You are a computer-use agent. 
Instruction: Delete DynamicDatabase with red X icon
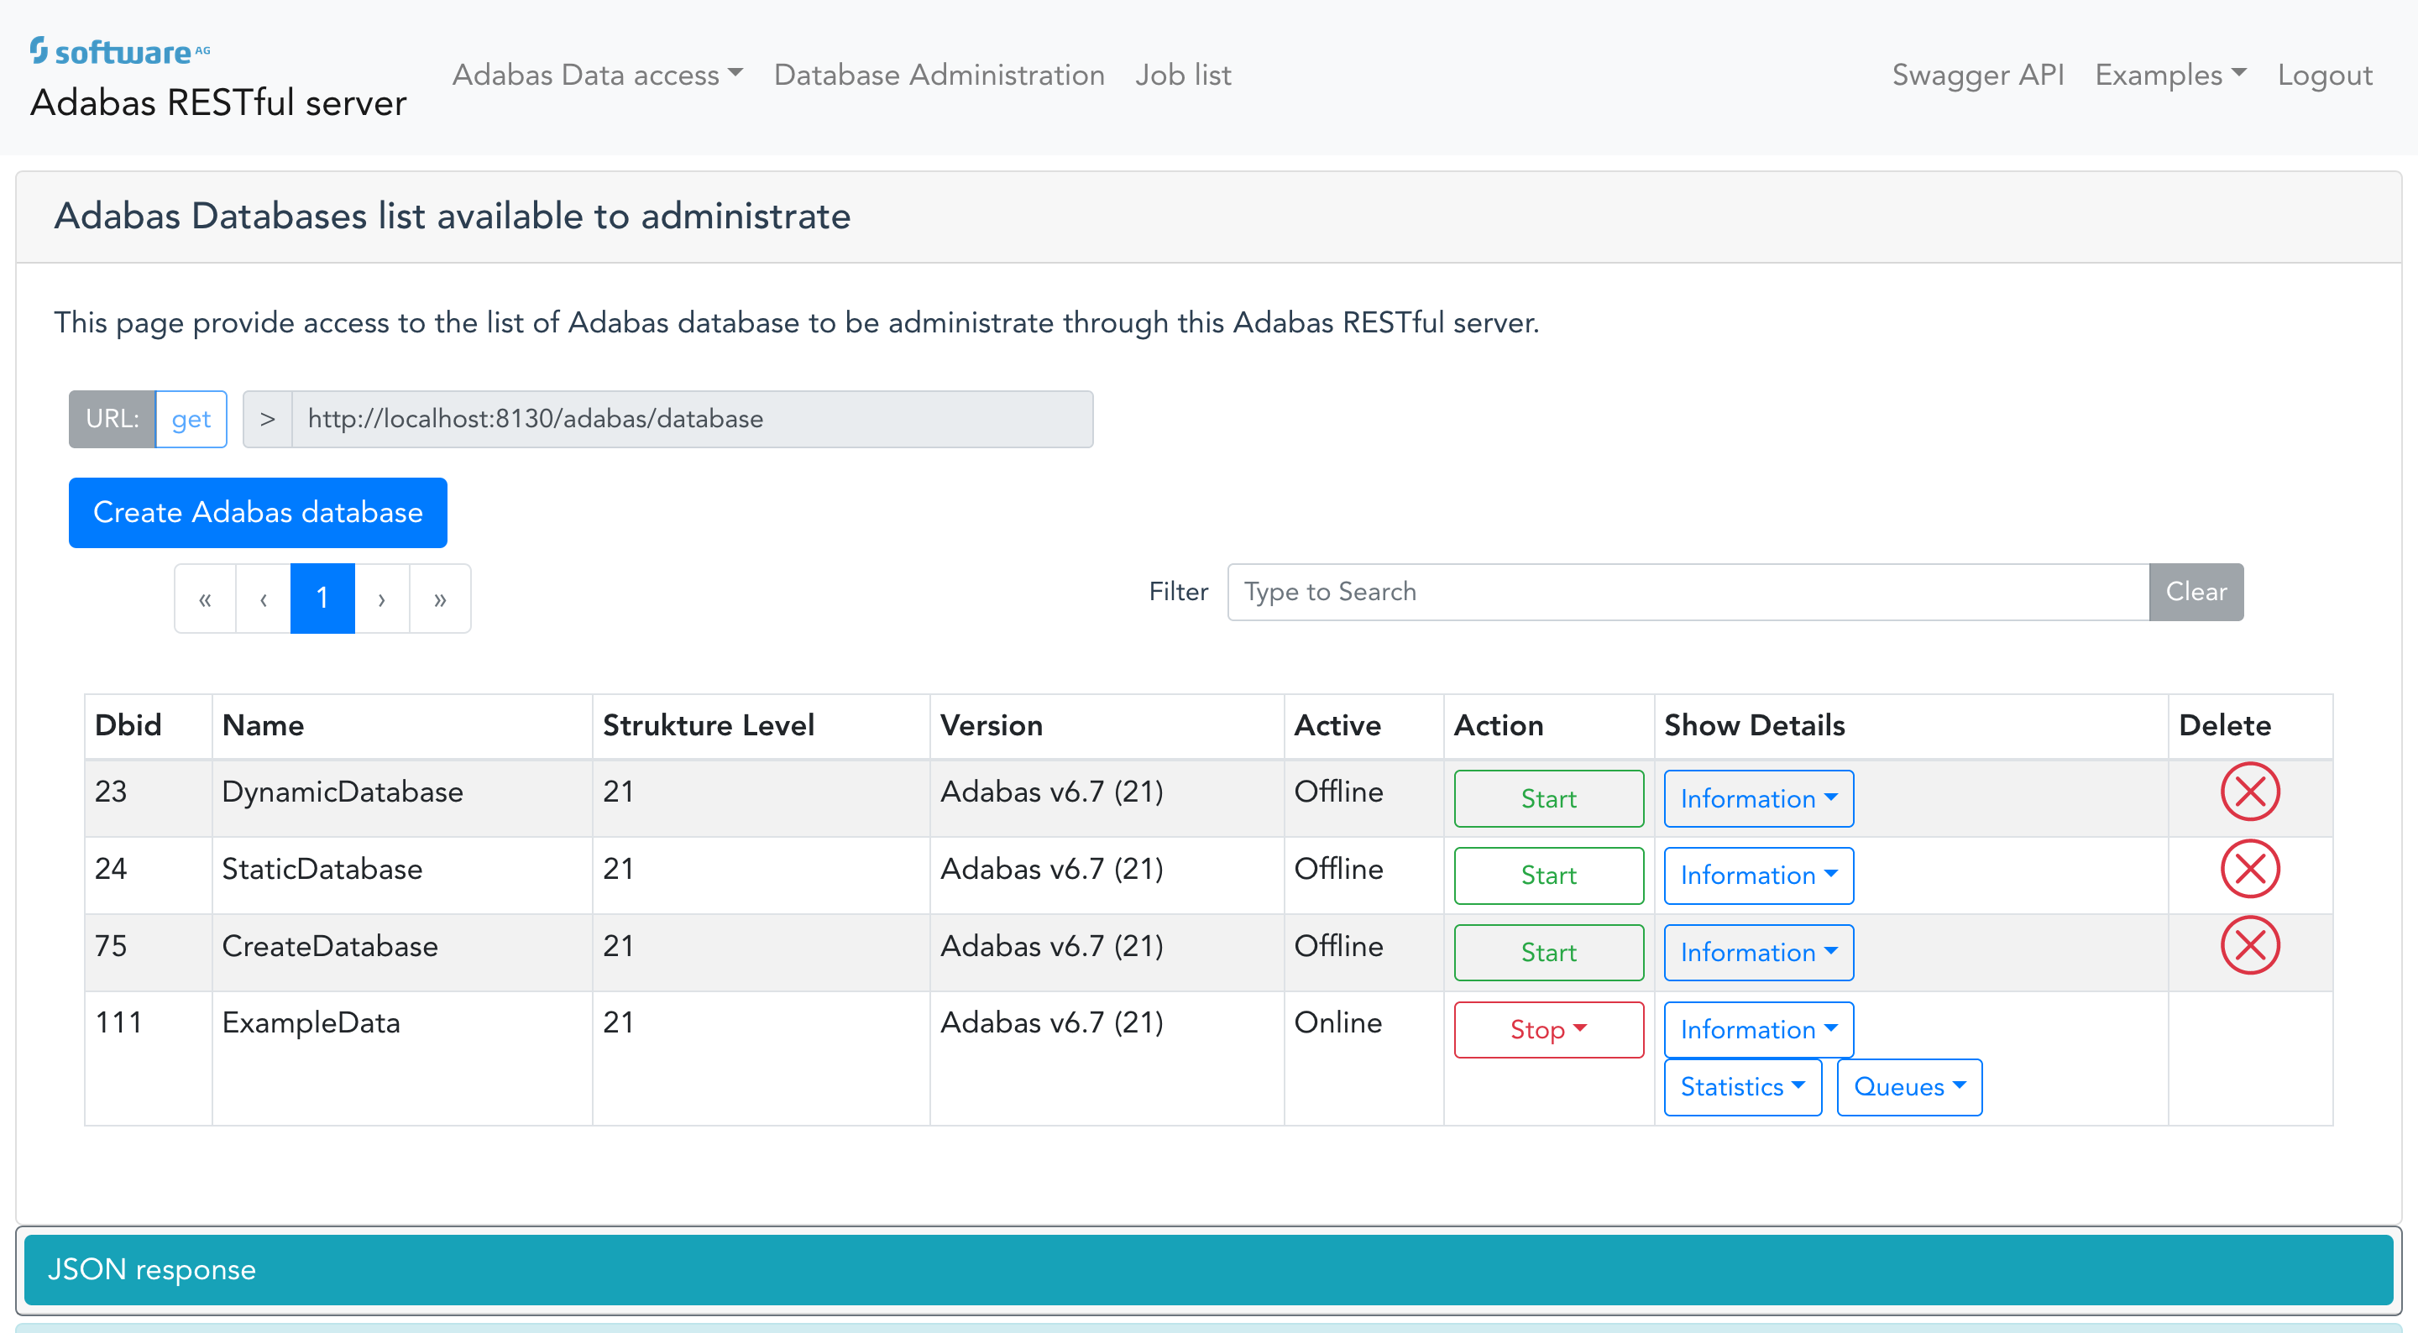(x=2249, y=792)
